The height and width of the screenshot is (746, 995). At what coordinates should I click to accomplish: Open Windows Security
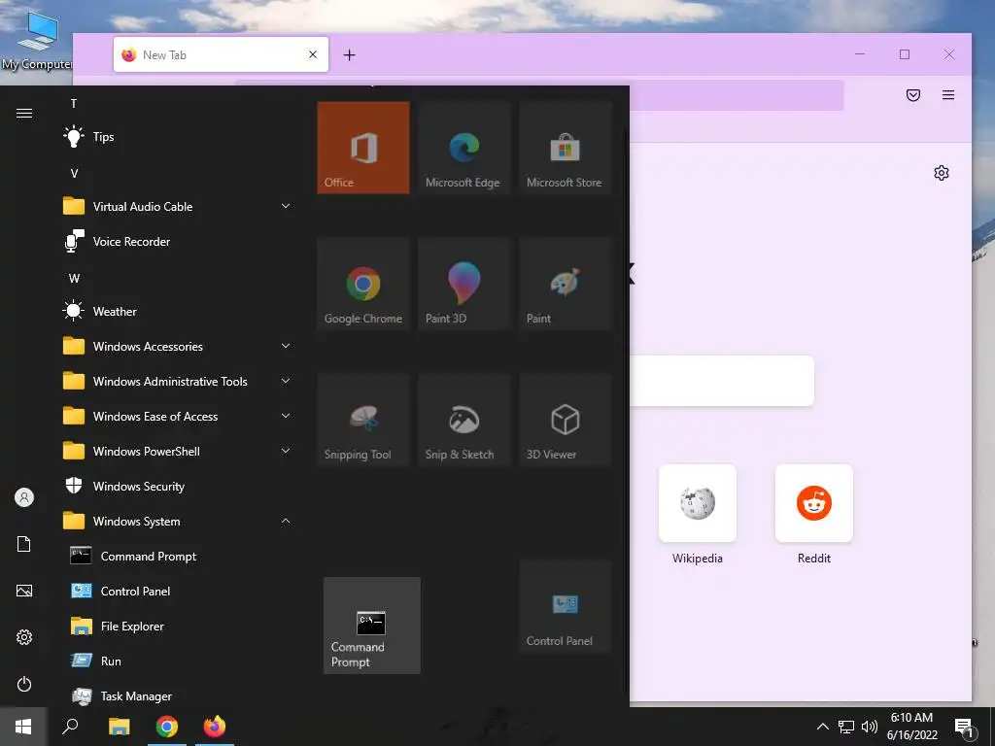click(x=178, y=487)
